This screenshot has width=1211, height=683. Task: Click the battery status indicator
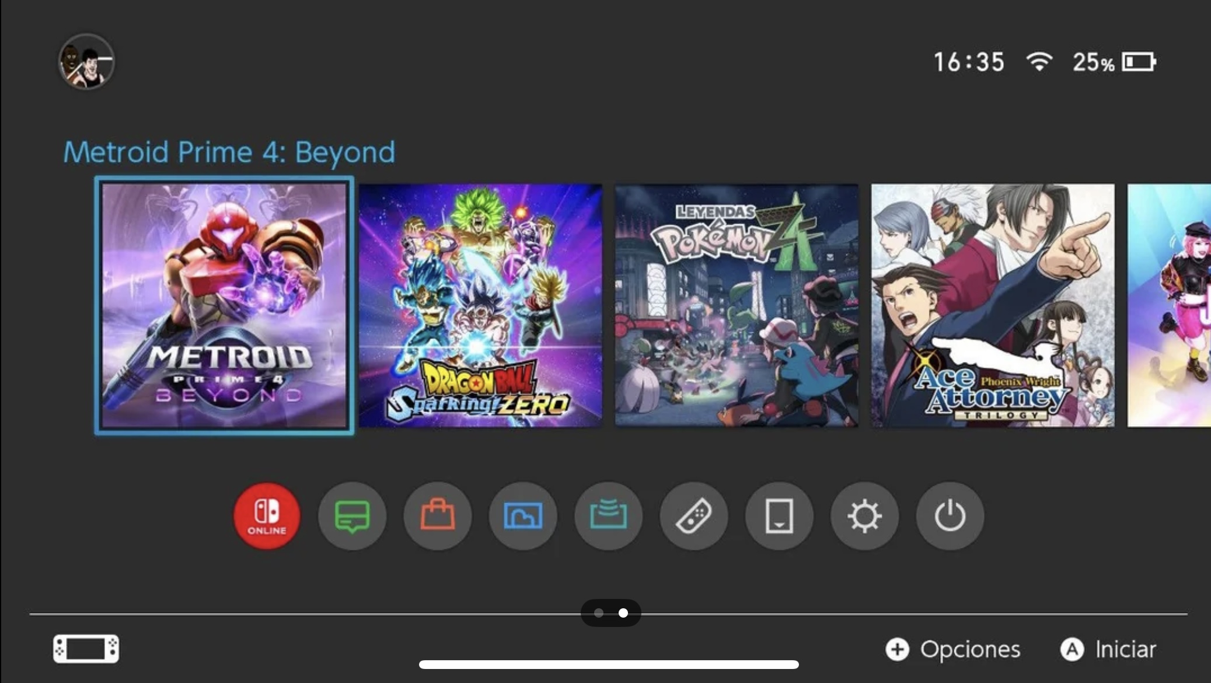click(1139, 62)
